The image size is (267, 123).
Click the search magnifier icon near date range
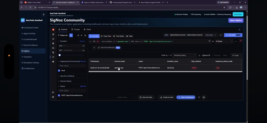click(x=221, y=35)
